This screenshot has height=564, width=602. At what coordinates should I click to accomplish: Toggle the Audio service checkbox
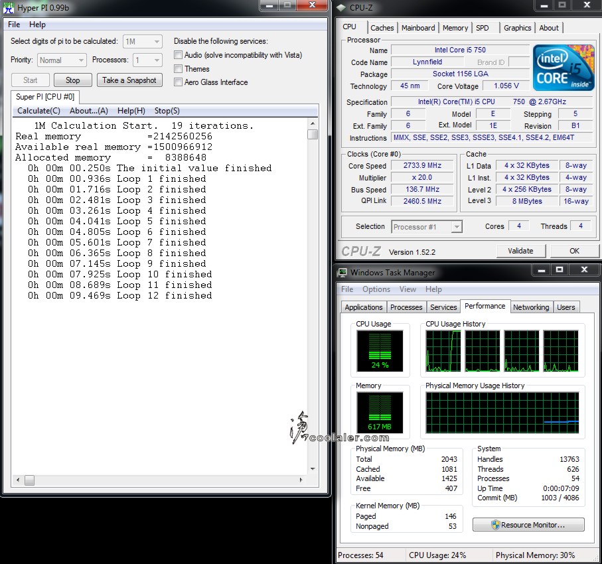click(x=178, y=55)
